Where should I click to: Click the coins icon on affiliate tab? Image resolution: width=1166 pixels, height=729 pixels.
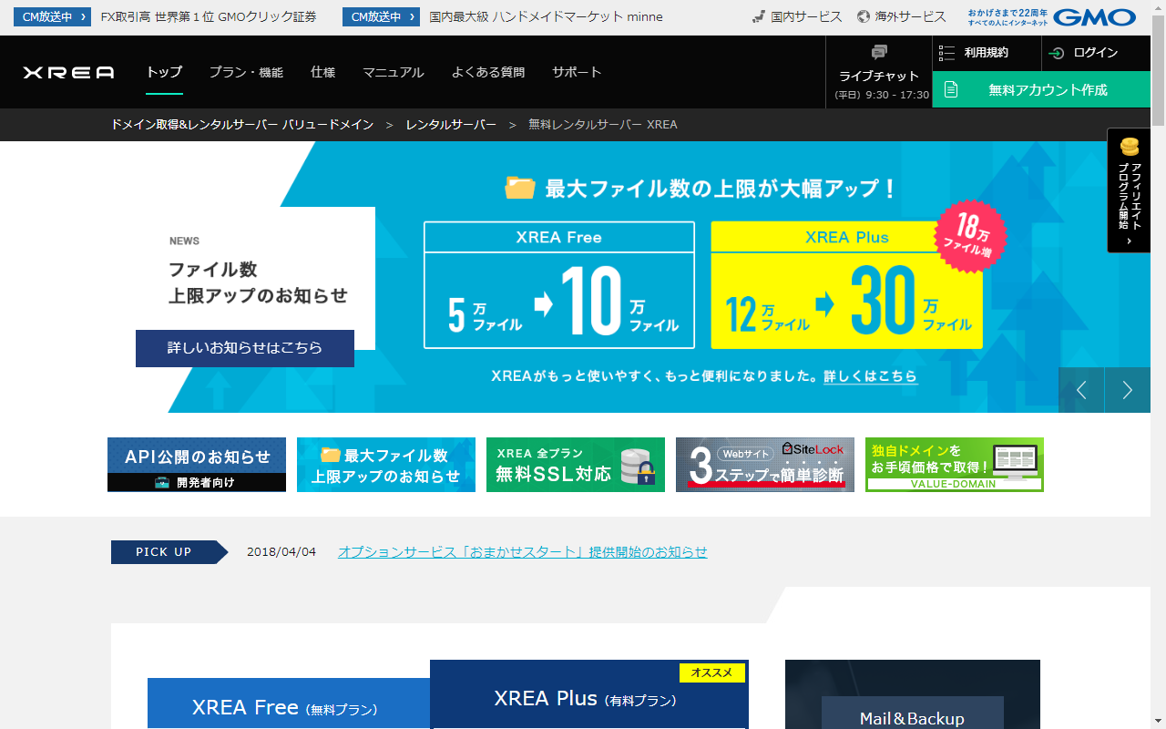(1130, 147)
